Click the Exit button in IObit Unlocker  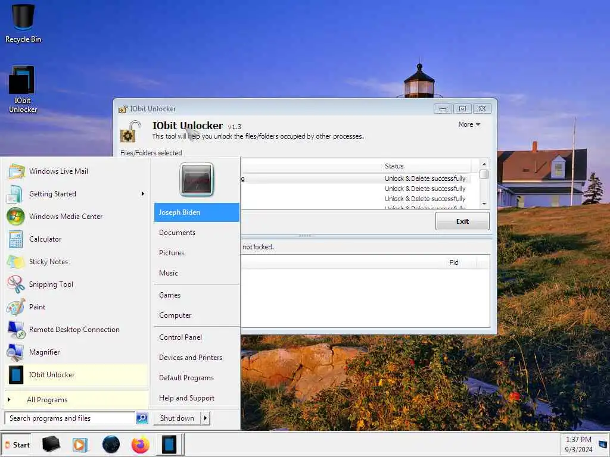[x=462, y=221]
